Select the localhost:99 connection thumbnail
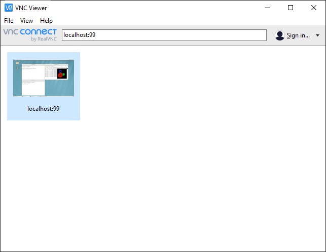The image size is (326, 252). coord(44,78)
